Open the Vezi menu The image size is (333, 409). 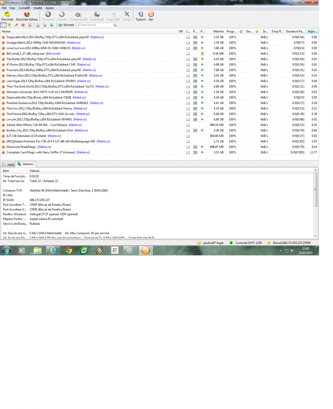12,8
